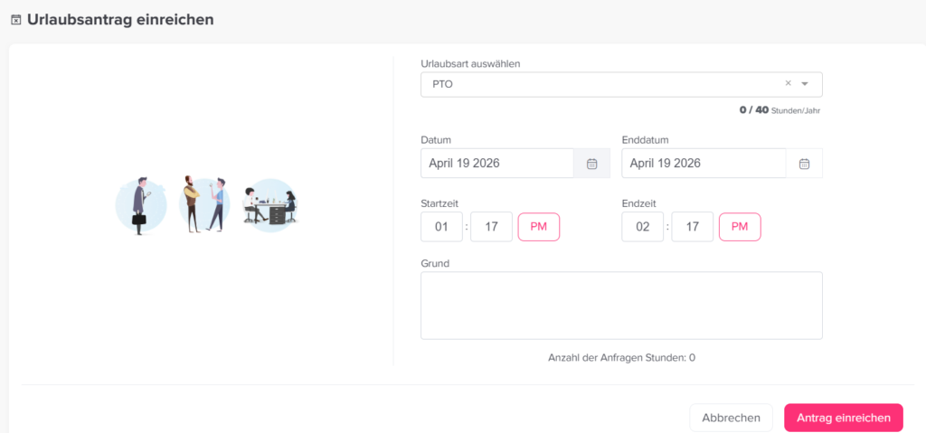The height and width of the screenshot is (433, 926).
Task: Click the man with briefcase illustration
Action: pos(140,205)
